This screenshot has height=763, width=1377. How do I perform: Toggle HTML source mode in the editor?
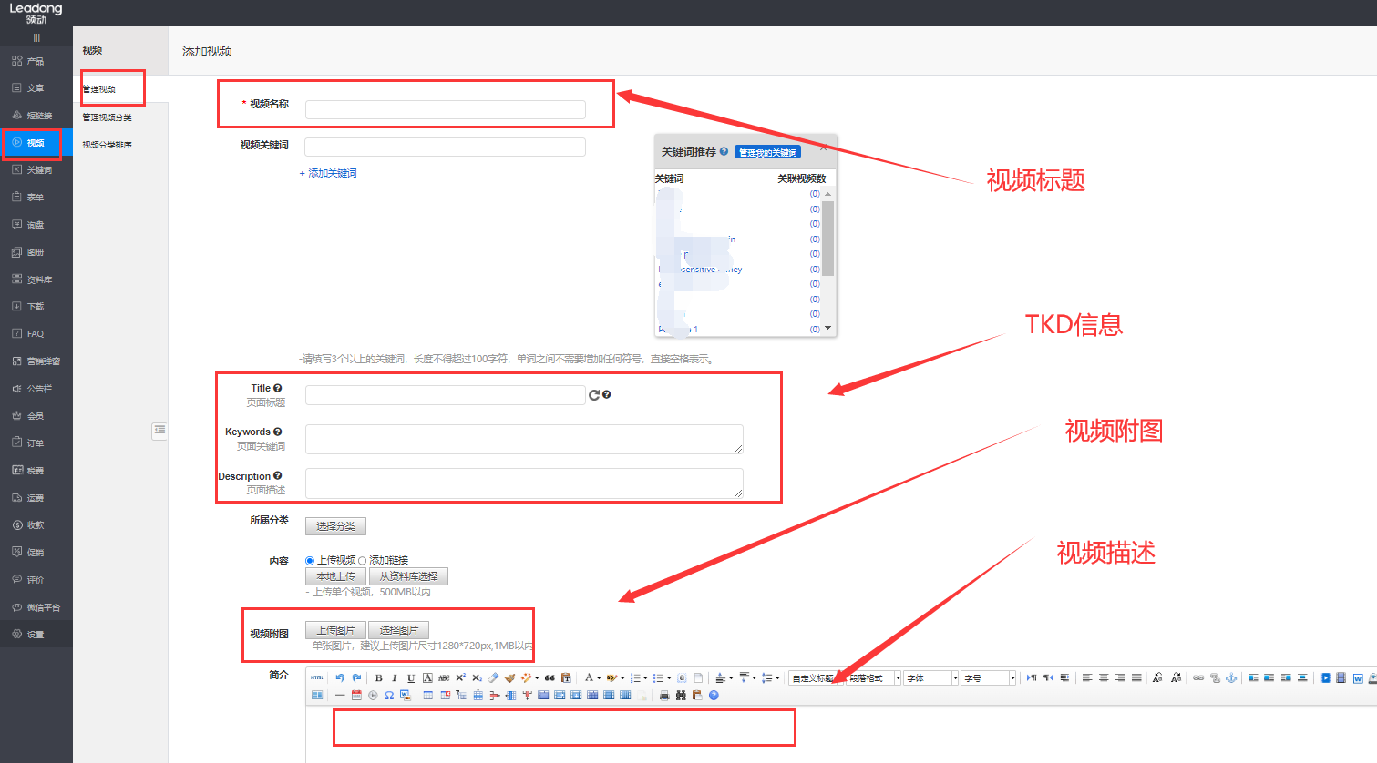click(x=316, y=678)
